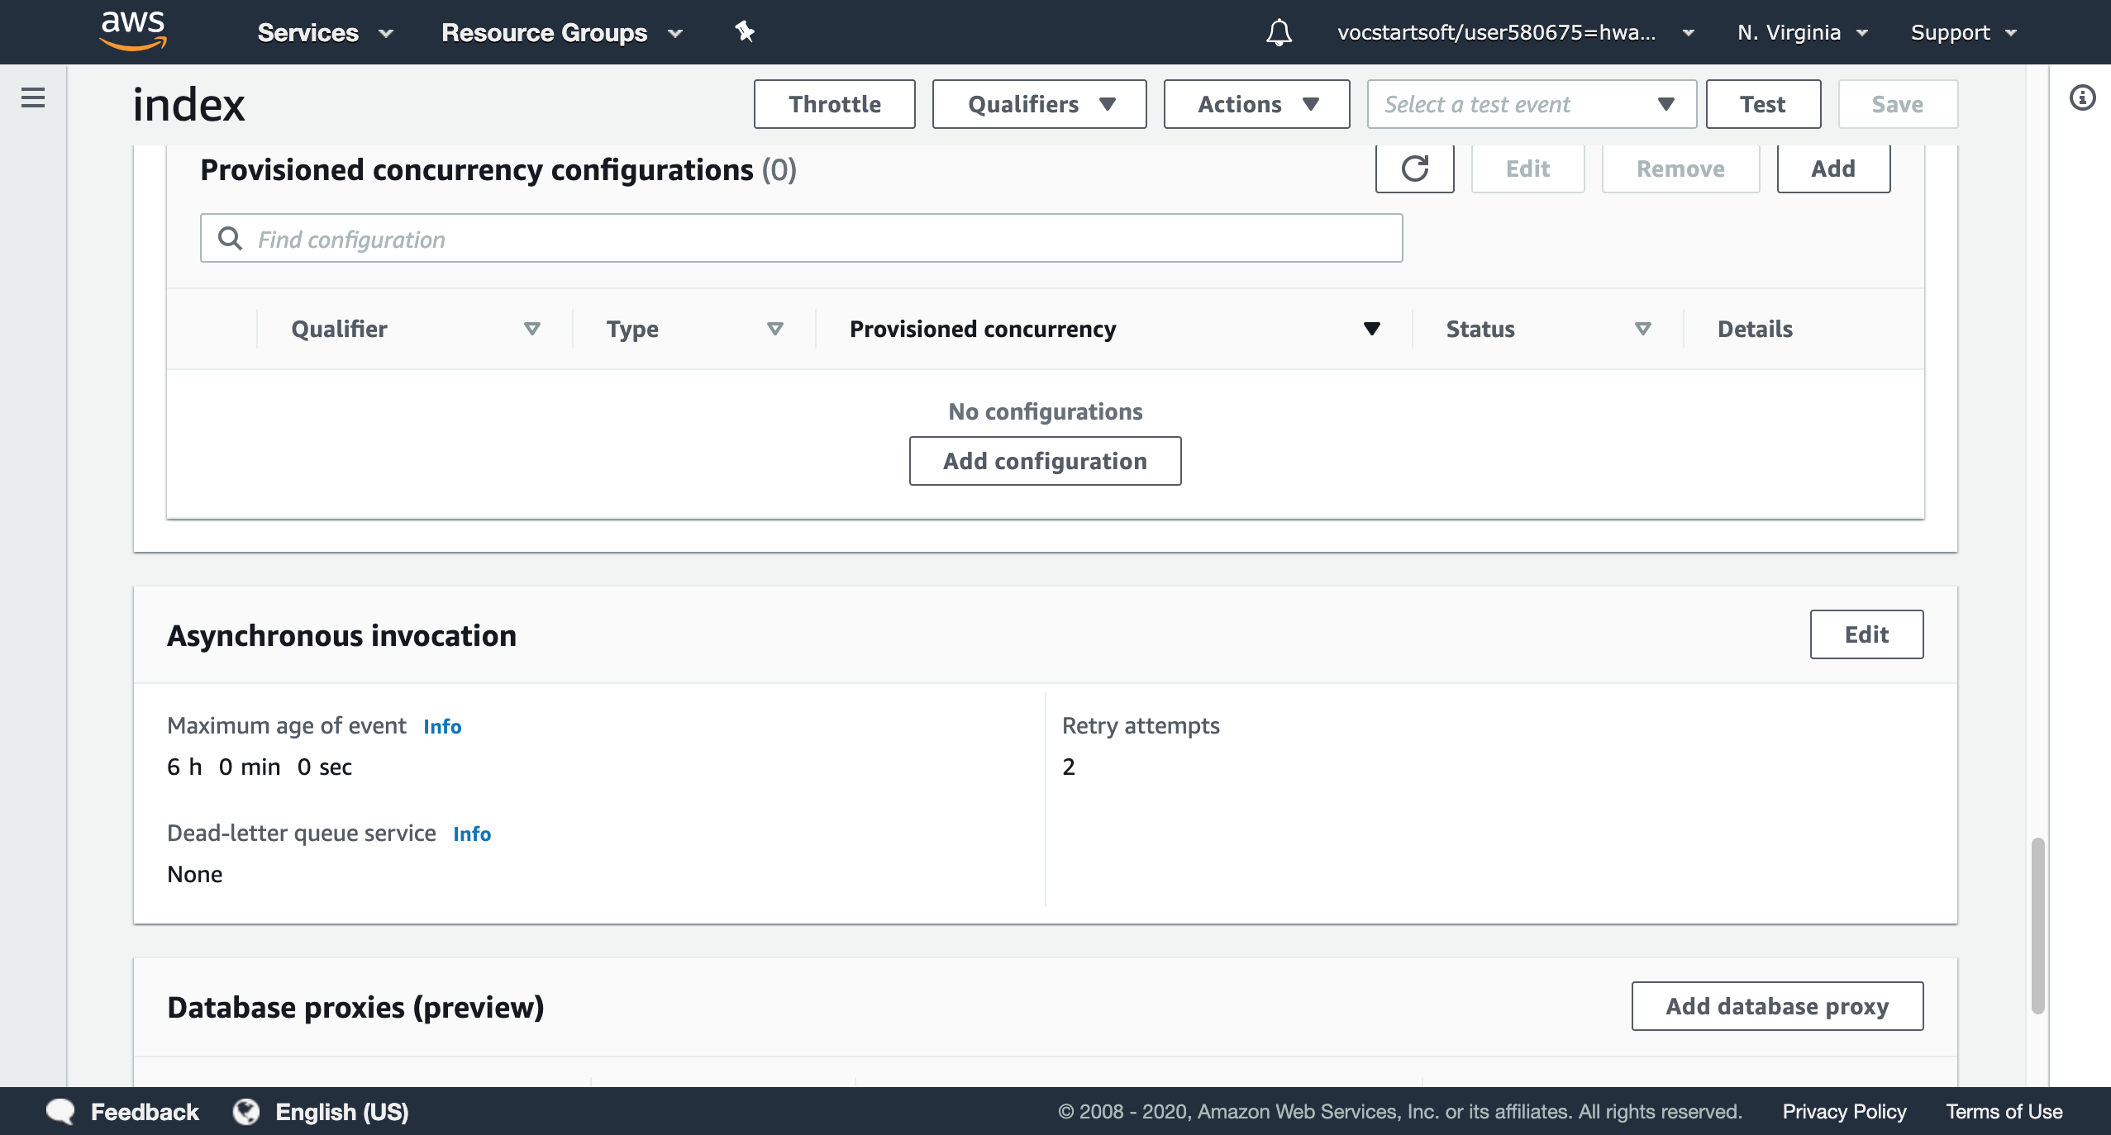
Task: Open Info link for Dead-letter queue service
Action: [472, 833]
